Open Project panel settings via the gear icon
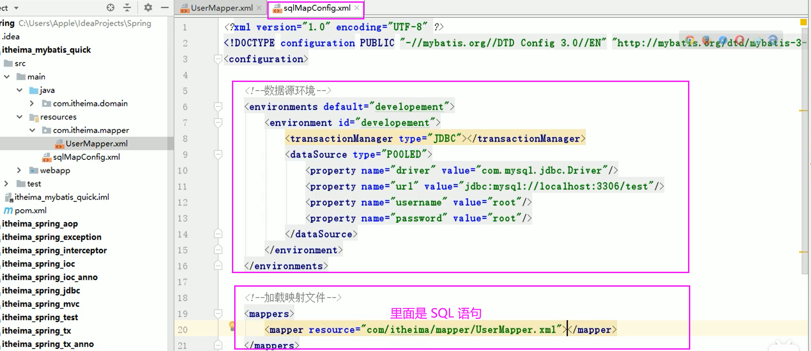The height and width of the screenshot is (351, 811). coord(148,8)
